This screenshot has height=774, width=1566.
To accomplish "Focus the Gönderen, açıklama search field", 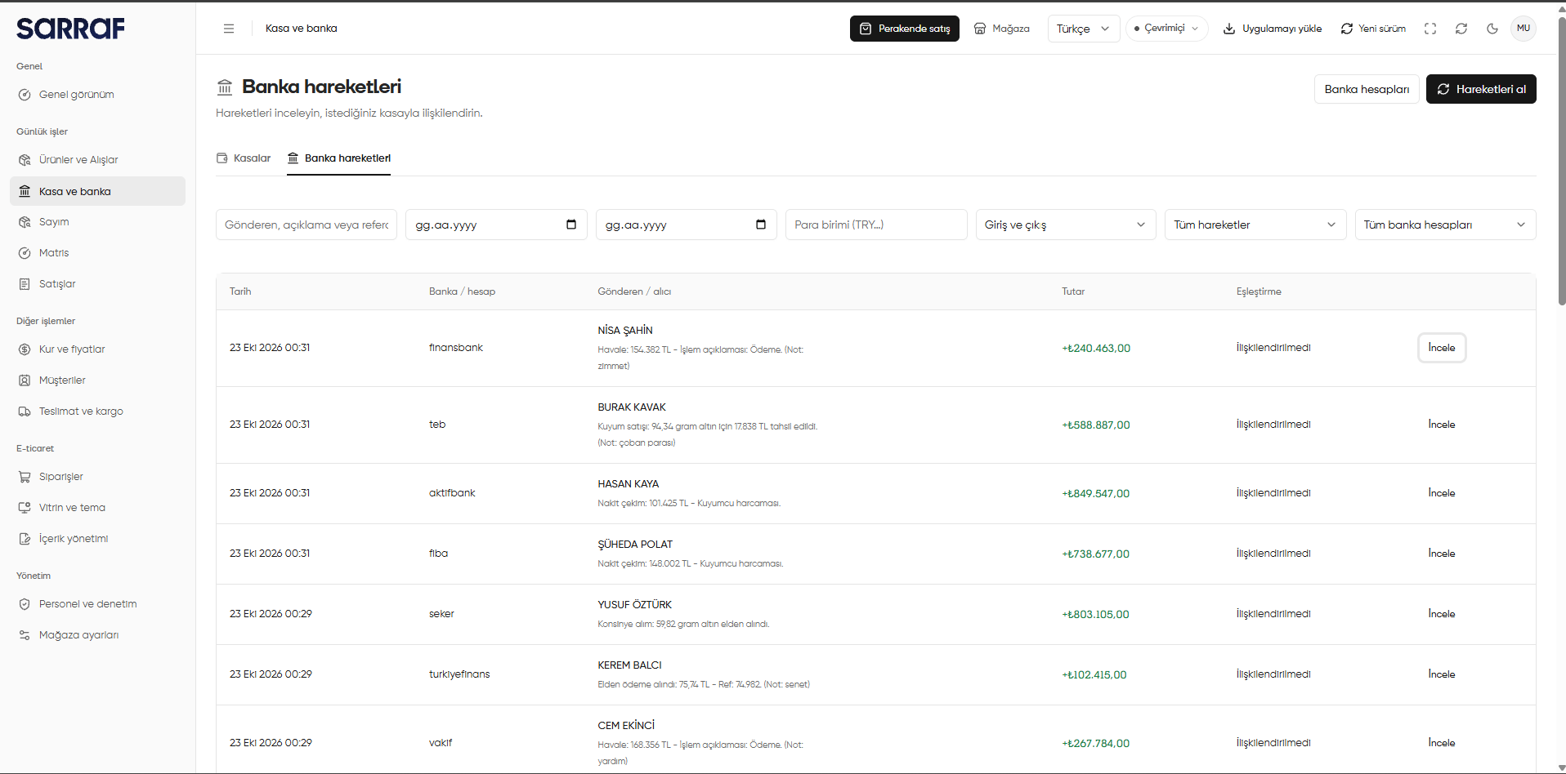I will pos(306,225).
